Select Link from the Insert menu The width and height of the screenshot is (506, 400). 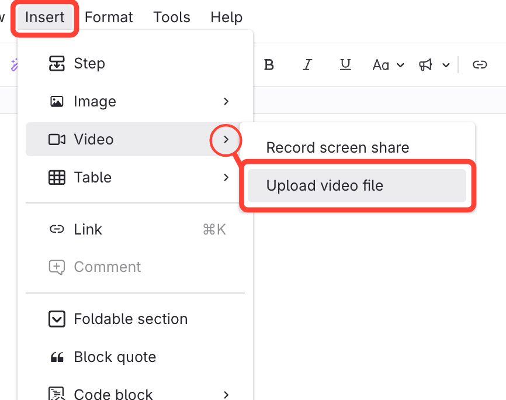[x=88, y=229]
